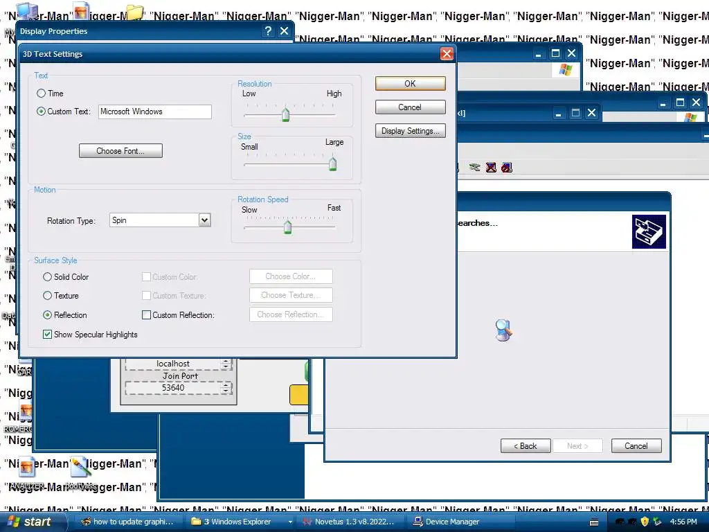Expand the Windows Explorer group arrow
The image size is (709, 532).
290,522
